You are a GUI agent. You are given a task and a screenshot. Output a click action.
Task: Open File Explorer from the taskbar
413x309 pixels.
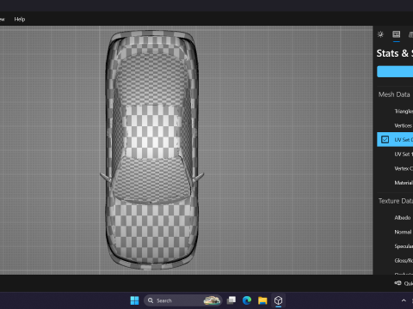262,300
